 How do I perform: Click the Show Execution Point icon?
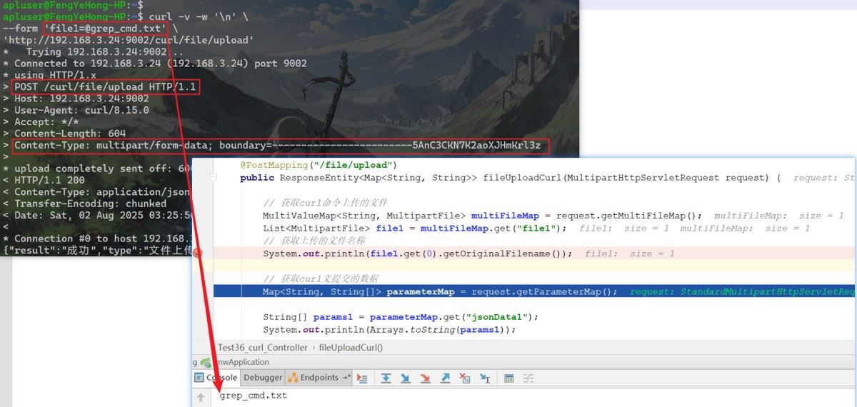pyautogui.click(x=362, y=378)
